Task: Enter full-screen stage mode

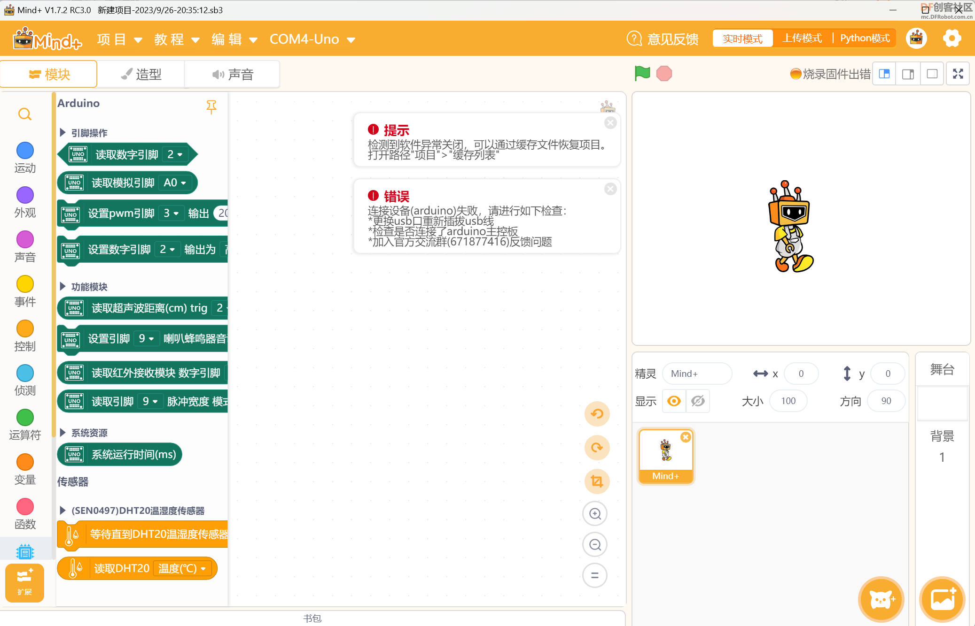Action: click(958, 74)
